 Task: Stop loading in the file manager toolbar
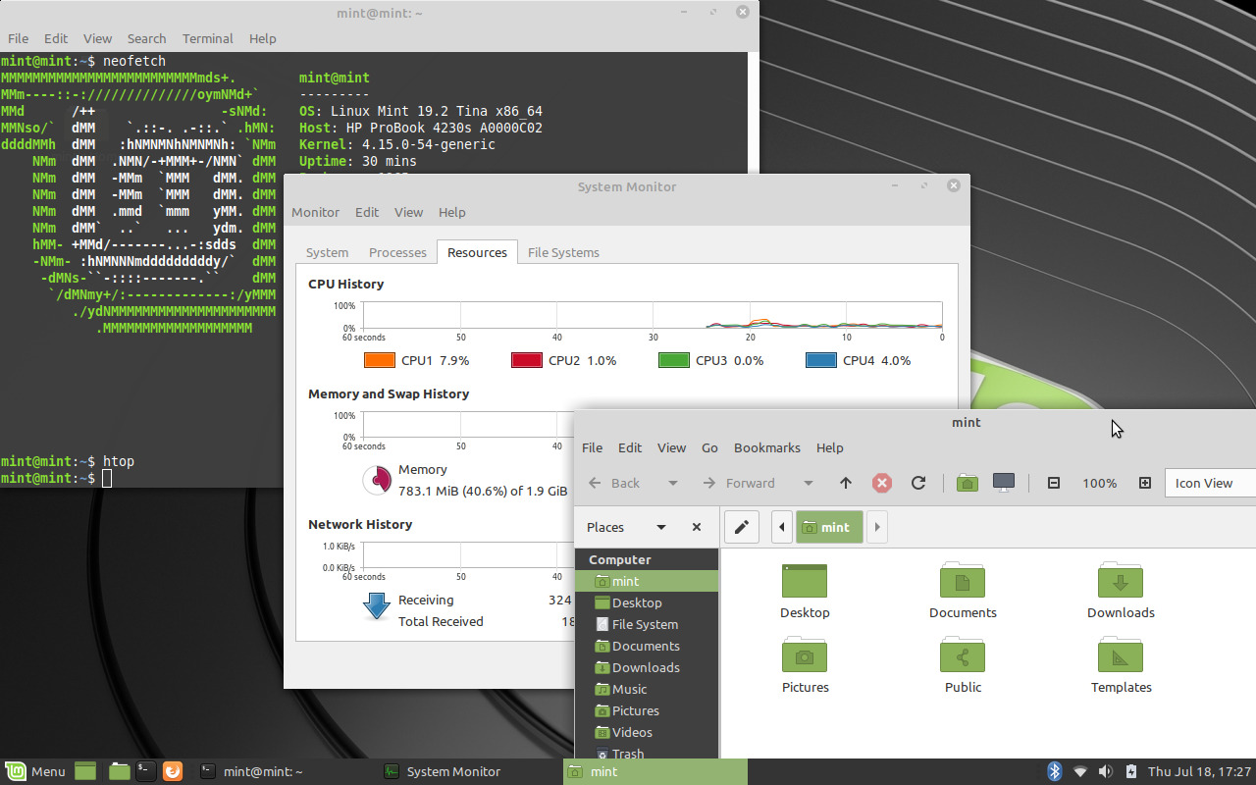(x=882, y=483)
